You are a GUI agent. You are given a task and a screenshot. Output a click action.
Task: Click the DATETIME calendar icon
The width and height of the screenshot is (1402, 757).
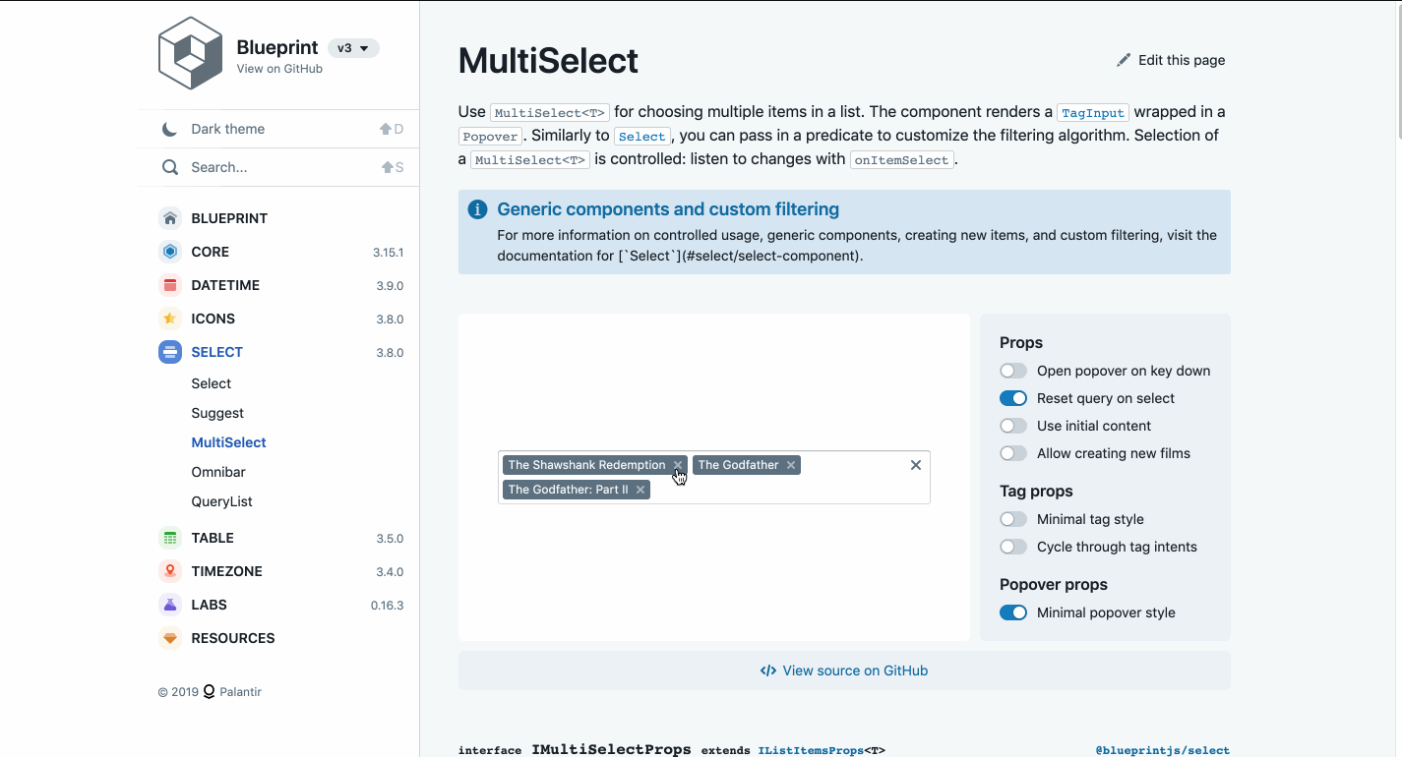click(x=169, y=285)
